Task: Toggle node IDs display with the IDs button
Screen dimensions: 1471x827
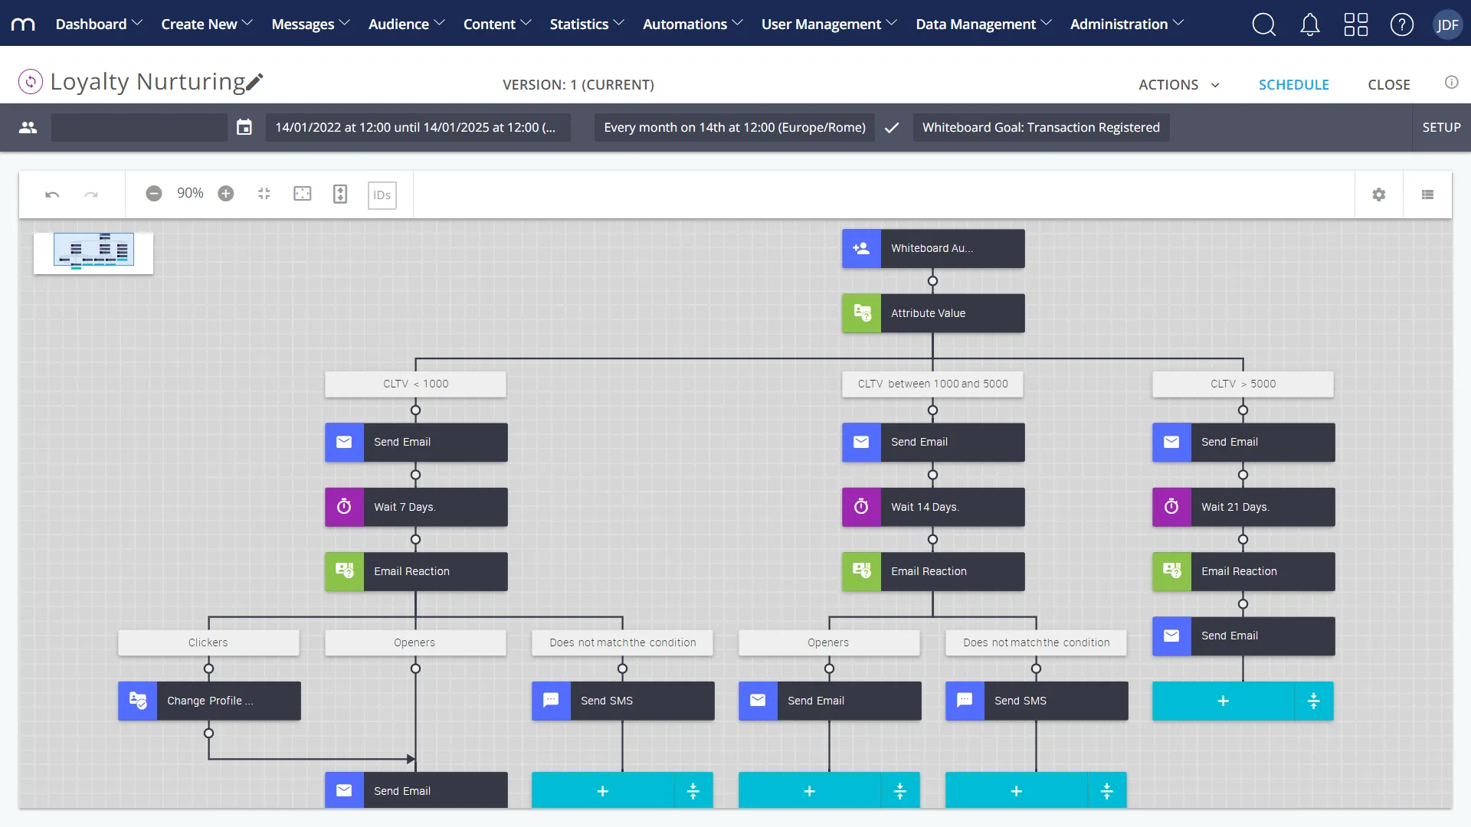Action: pos(382,195)
